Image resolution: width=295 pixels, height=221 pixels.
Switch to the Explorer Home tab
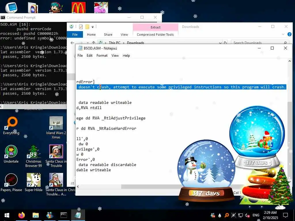[x=91, y=35]
